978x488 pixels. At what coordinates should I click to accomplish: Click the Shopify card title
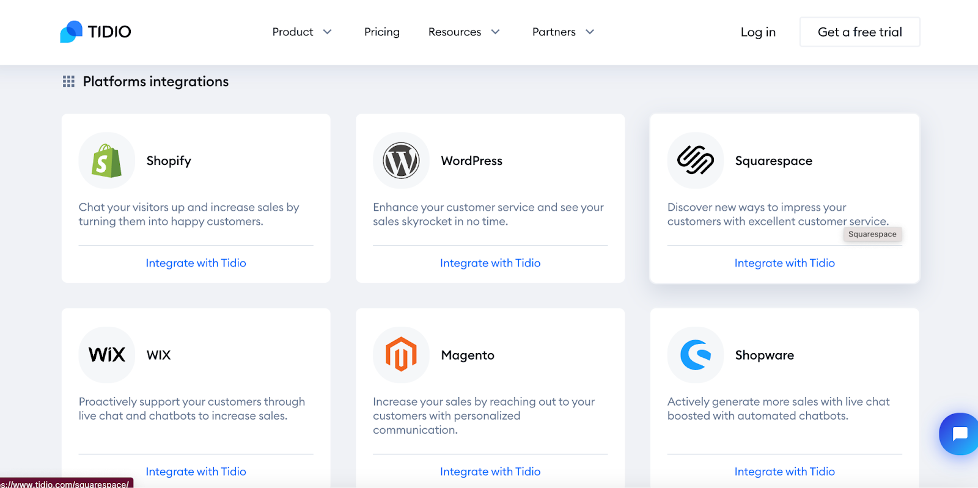169,161
